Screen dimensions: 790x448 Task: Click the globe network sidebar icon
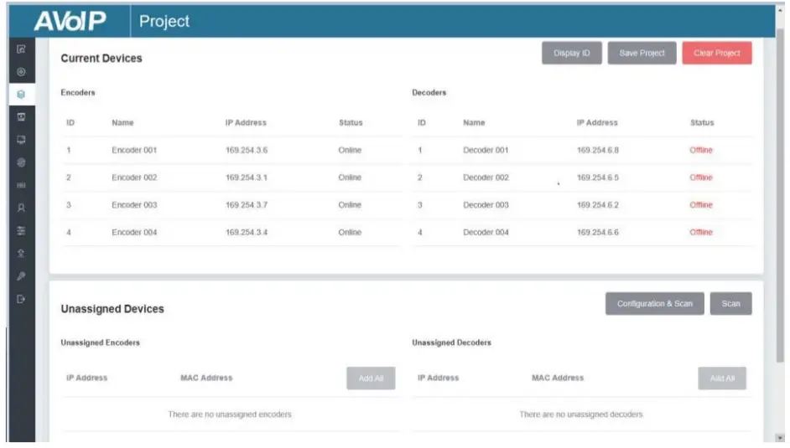pyautogui.click(x=21, y=162)
